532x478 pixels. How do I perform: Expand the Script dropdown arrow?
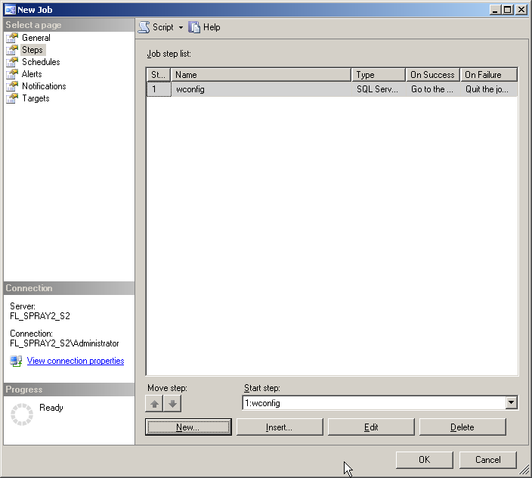[181, 28]
